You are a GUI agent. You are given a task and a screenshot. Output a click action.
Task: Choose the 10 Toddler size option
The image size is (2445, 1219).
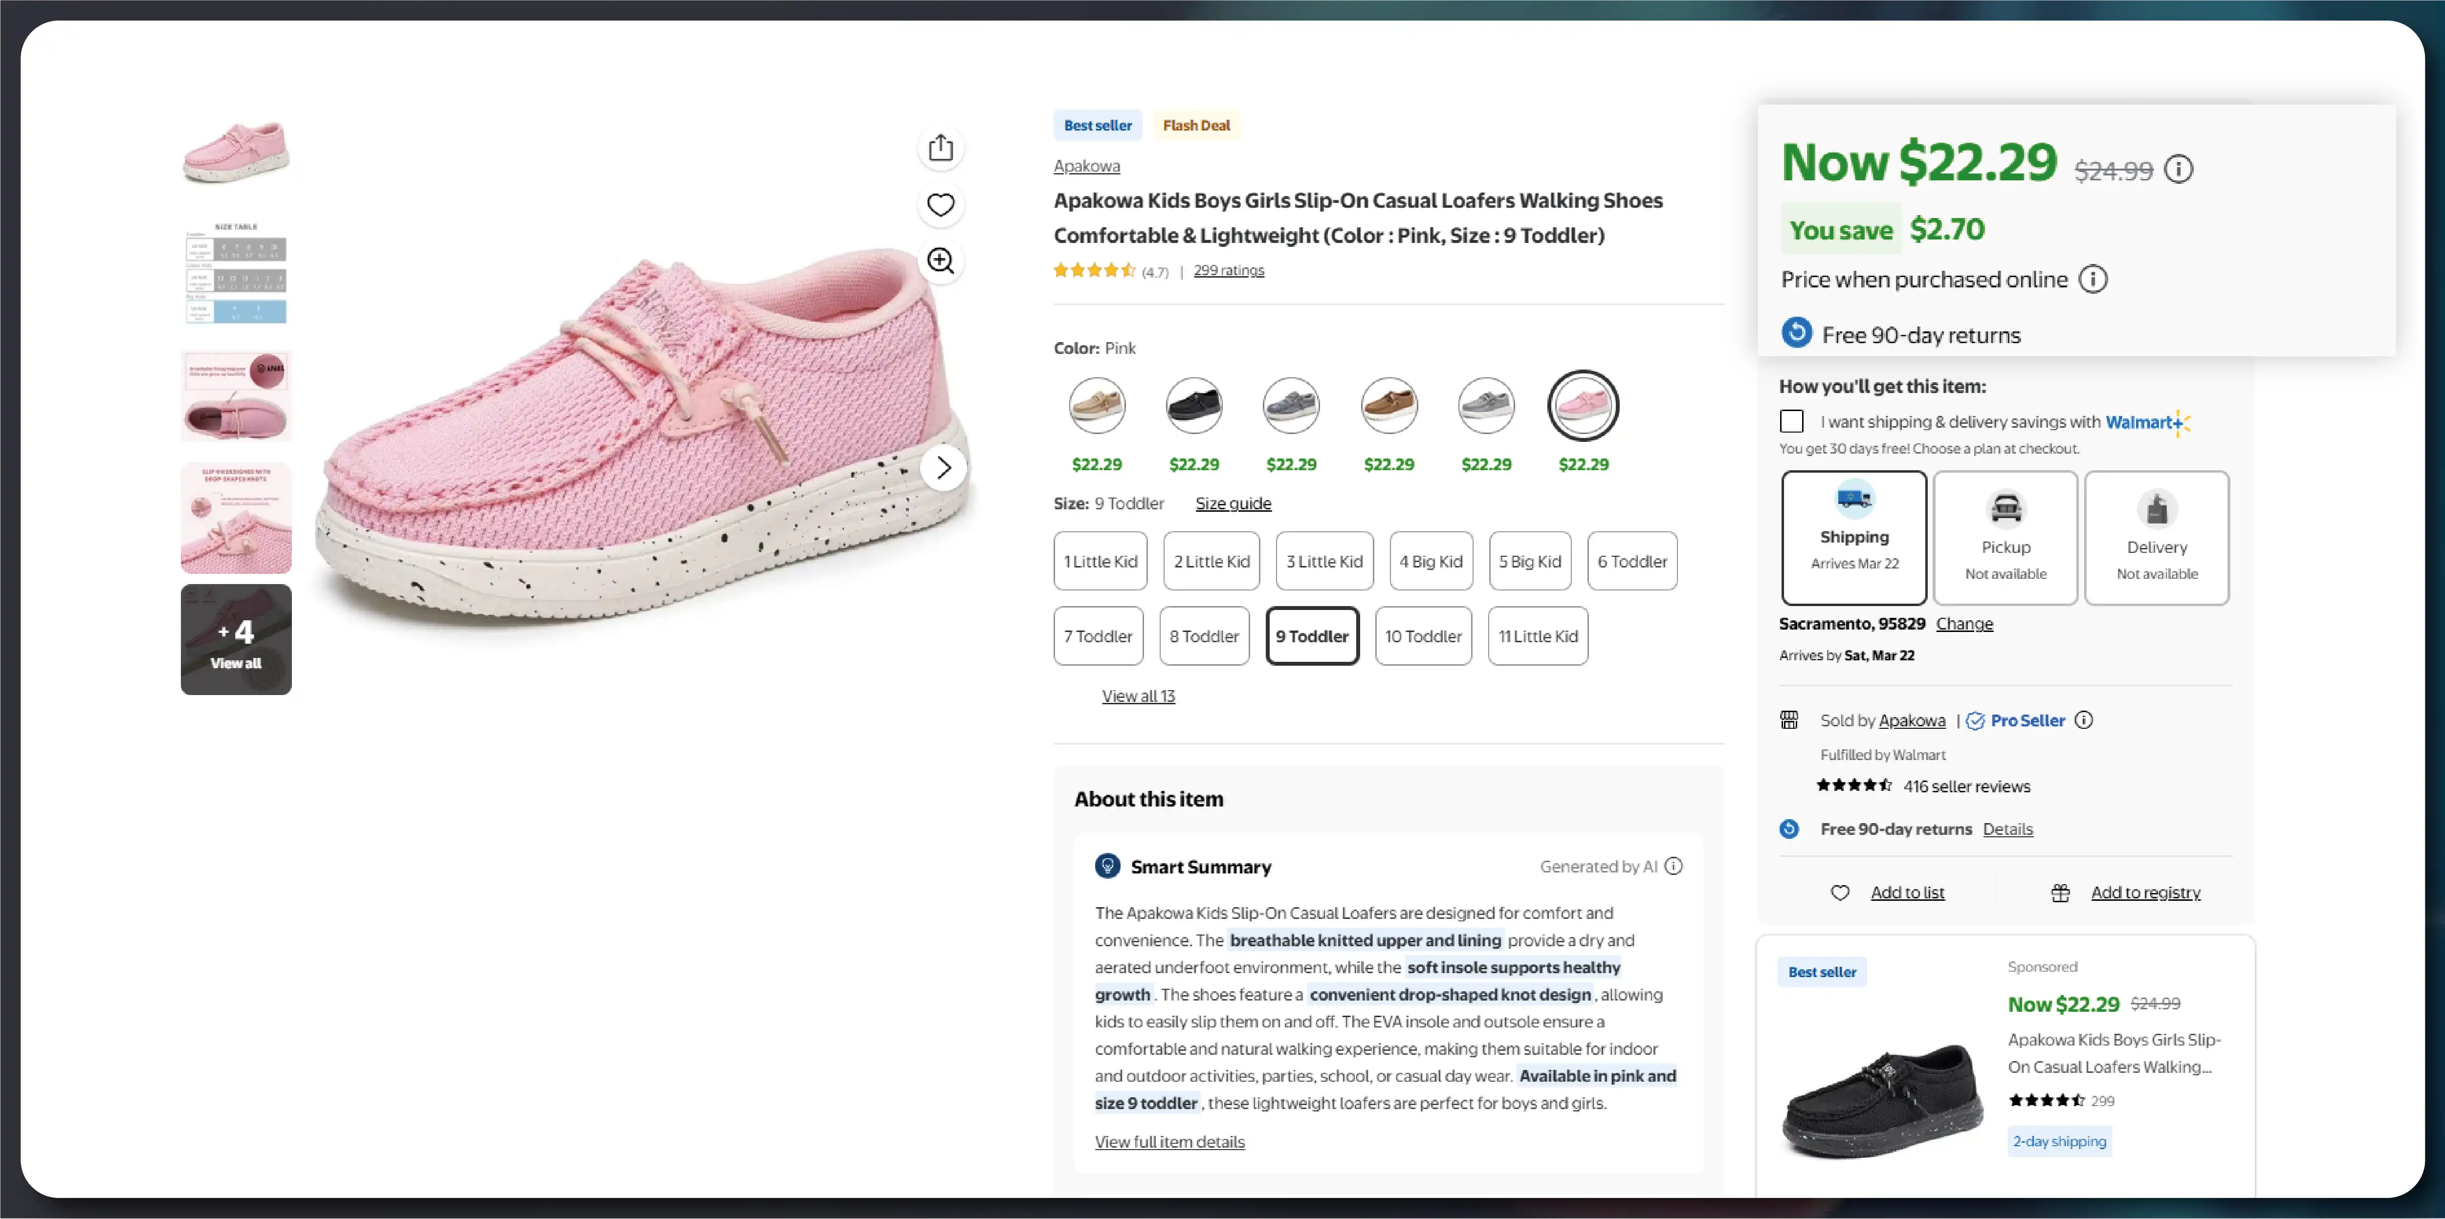(x=1423, y=636)
